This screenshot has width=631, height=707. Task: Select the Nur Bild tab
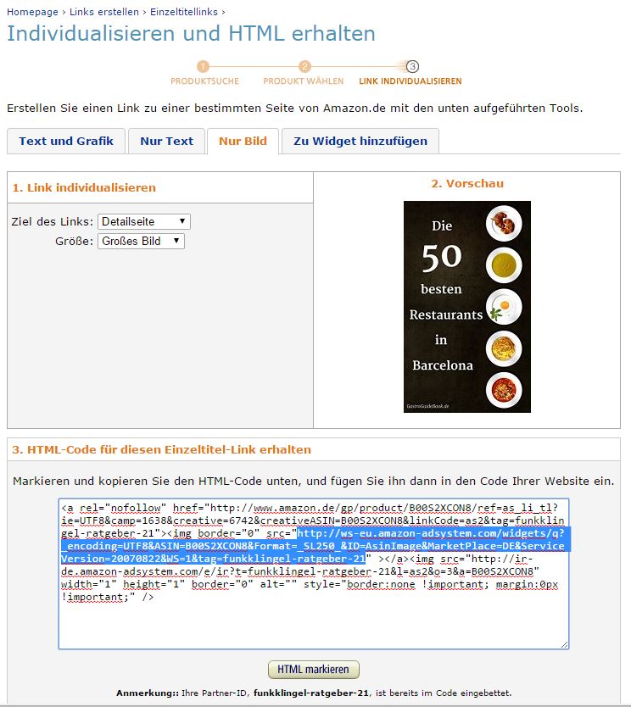pos(243,141)
